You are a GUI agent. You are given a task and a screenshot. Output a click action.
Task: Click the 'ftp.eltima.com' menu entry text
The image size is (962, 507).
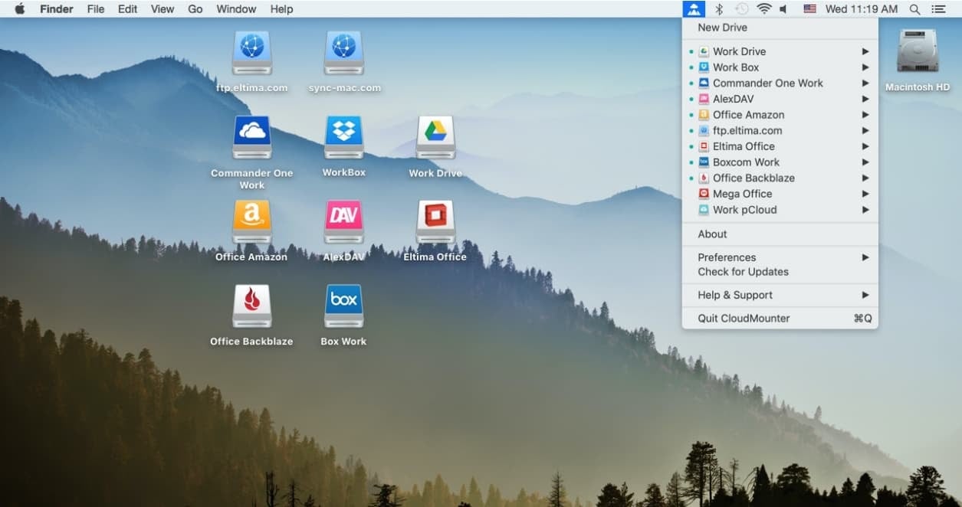[747, 131]
